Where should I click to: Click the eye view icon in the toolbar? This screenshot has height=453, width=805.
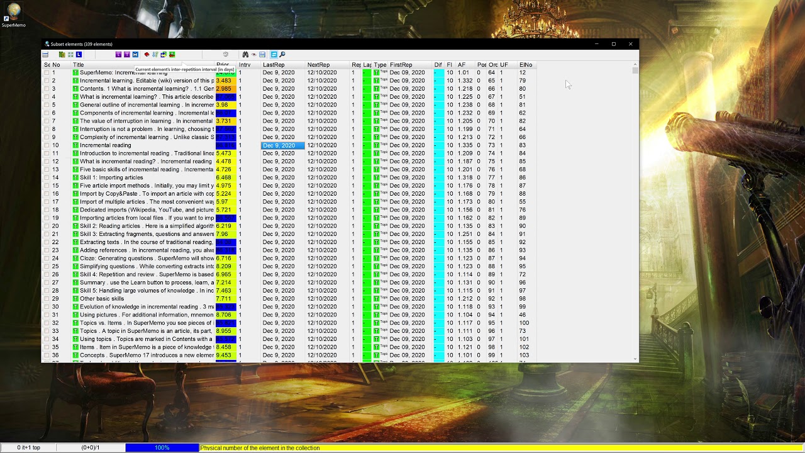pos(254,55)
